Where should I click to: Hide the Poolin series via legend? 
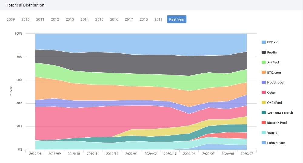[x=269, y=52]
